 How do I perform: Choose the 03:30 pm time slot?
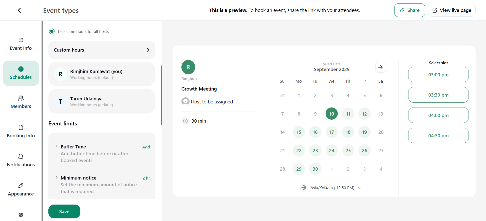438,95
